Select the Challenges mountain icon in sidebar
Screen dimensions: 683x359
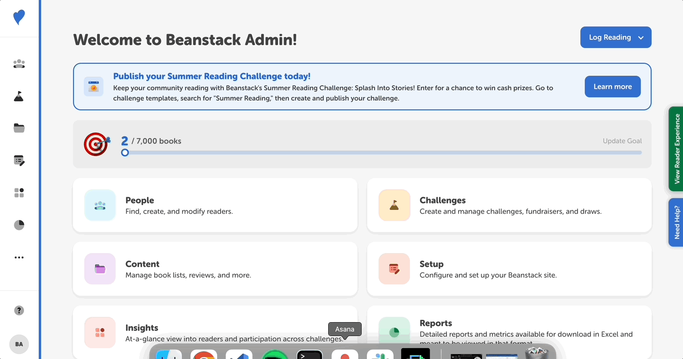coord(19,96)
